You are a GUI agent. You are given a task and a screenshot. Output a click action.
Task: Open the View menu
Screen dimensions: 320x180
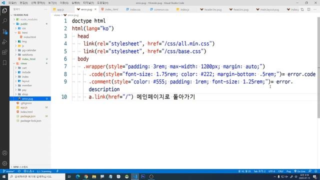click(x=52, y=3)
